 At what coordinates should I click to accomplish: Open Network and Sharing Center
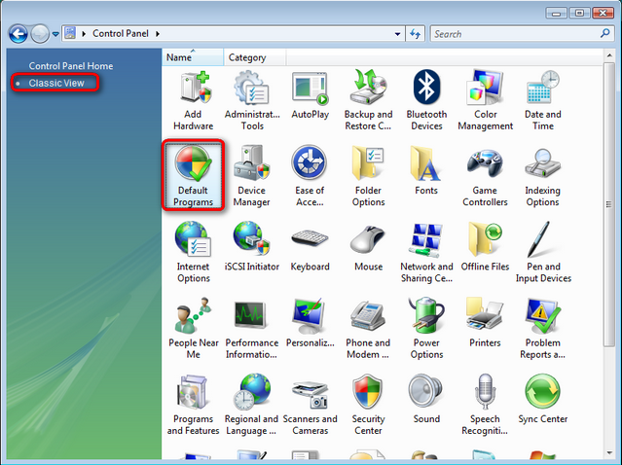(426, 252)
